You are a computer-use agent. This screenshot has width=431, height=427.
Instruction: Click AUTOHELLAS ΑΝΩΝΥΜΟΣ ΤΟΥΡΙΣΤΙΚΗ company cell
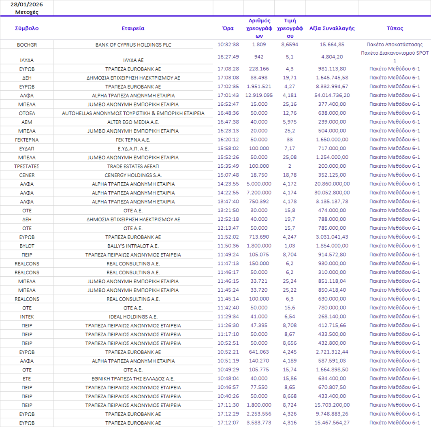pos(133,113)
